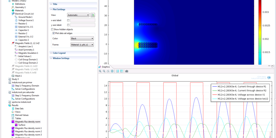Select the Voltage Source 1 node
The image size is (276, 138).
tap(26, 20)
